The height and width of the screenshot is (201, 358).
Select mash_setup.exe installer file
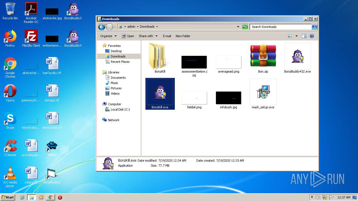point(263,94)
